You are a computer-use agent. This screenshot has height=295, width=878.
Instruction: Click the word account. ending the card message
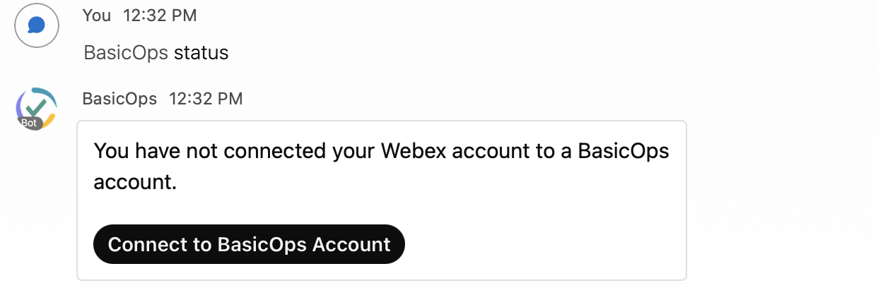(x=134, y=182)
